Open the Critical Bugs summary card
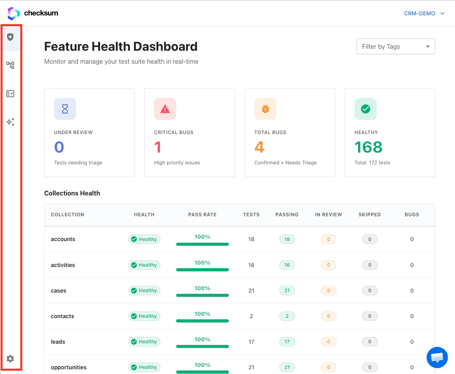 tap(189, 133)
